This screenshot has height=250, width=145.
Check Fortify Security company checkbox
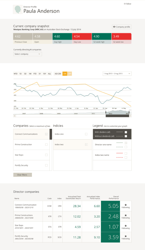pos(46,165)
